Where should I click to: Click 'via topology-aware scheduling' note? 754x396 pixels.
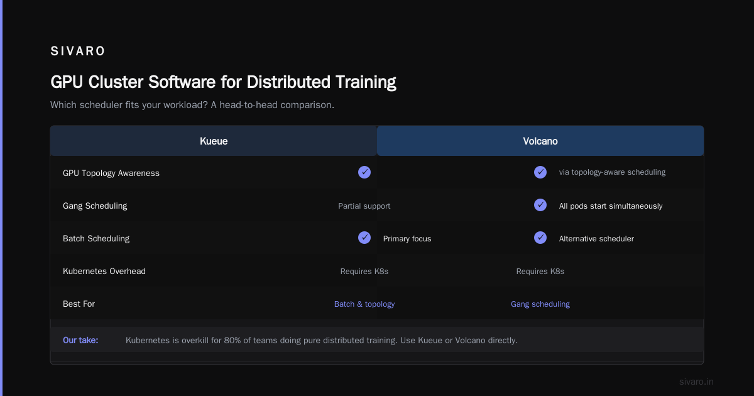click(612, 172)
